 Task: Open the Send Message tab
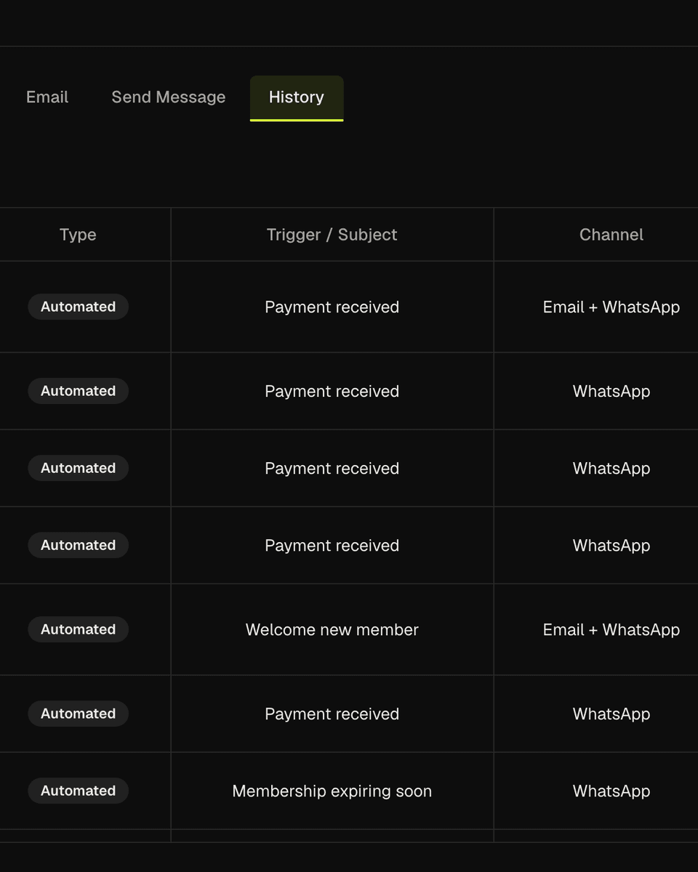tap(169, 97)
